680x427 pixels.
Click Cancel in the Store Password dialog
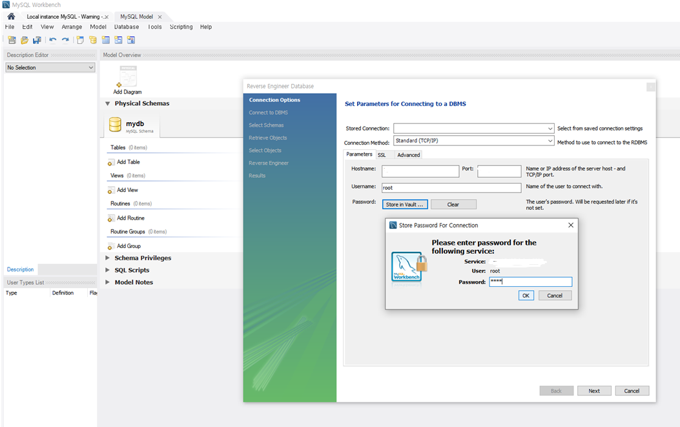[555, 295]
